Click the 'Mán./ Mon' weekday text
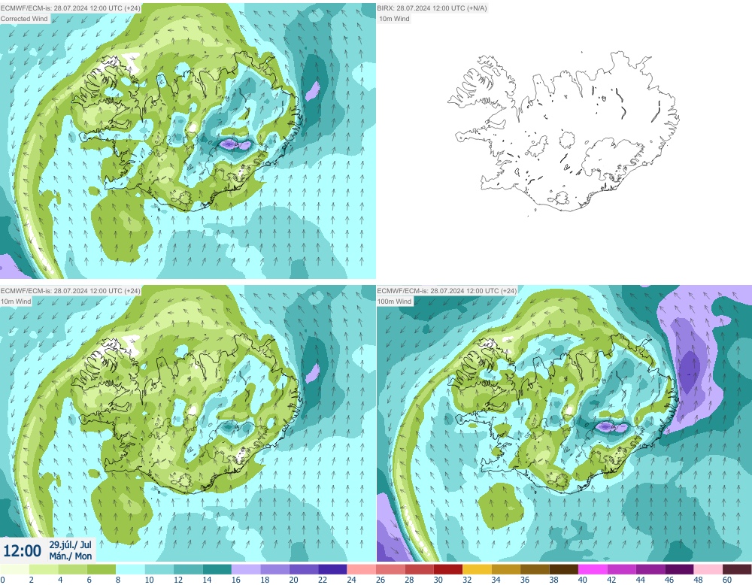This screenshot has width=752, height=585. (x=70, y=556)
